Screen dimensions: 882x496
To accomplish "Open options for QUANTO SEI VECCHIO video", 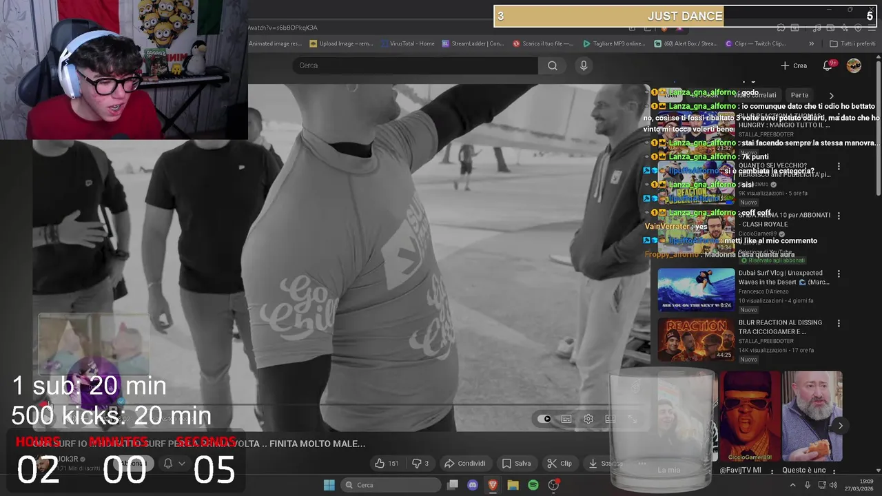I will pyautogui.click(x=839, y=166).
